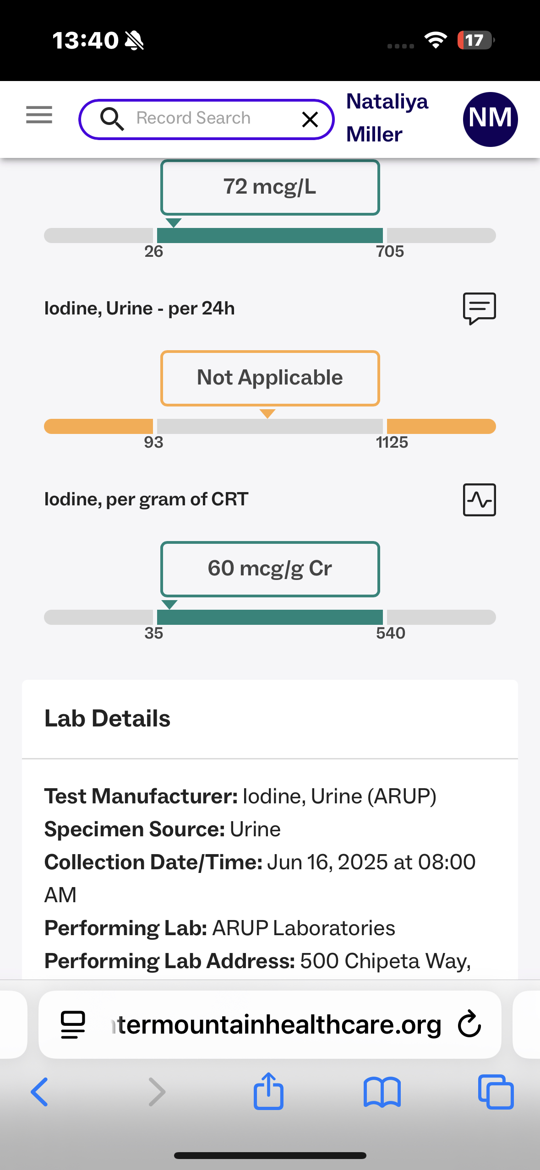Type in the Record Search box
Viewport: 540px width, 1170px height.
tap(206, 119)
